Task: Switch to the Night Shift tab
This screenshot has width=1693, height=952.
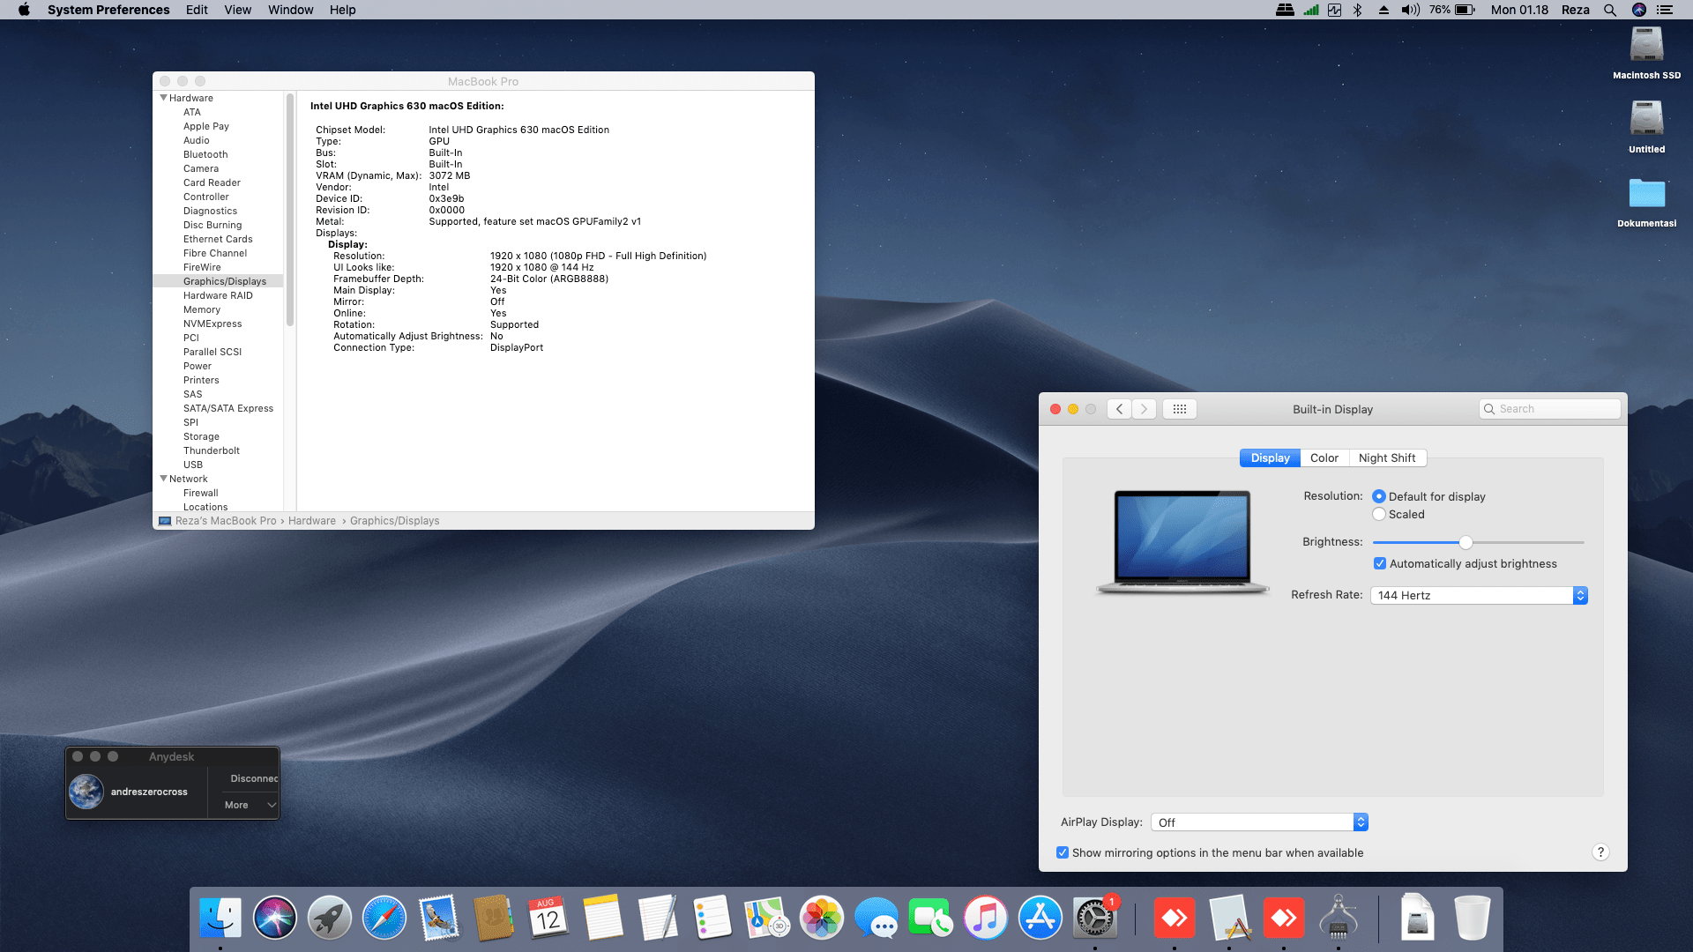Action: tap(1386, 458)
